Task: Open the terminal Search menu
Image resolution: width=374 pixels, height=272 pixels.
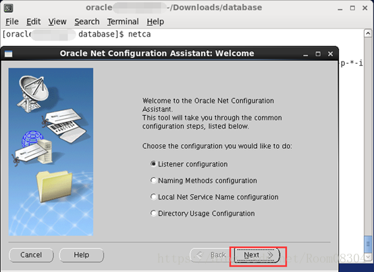Action: click(87, 22)
